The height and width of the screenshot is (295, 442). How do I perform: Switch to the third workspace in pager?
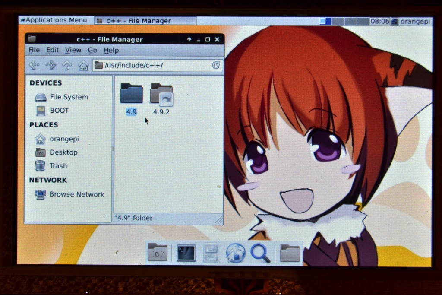350,21
